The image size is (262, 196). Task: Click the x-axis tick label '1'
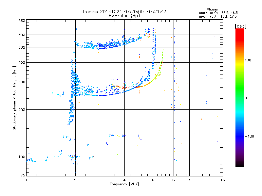26,180
